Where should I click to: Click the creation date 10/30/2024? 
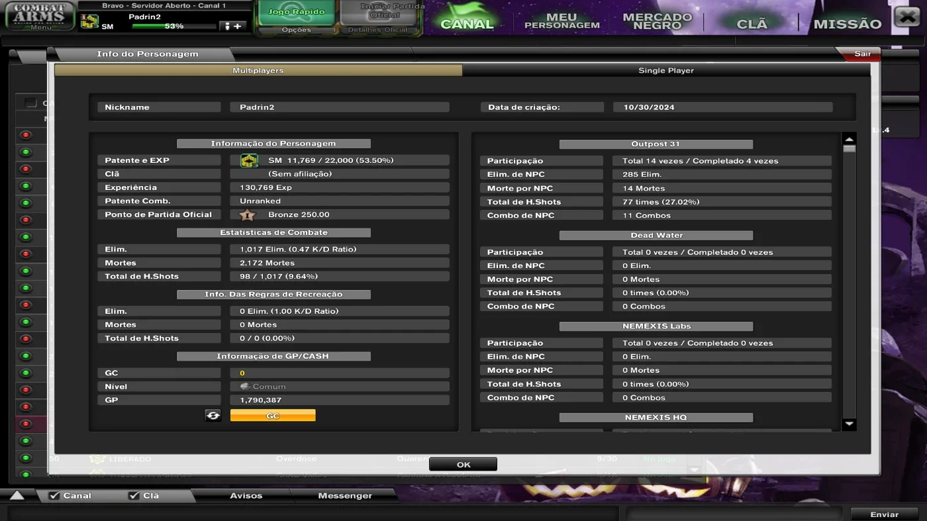tap(722, 107)
